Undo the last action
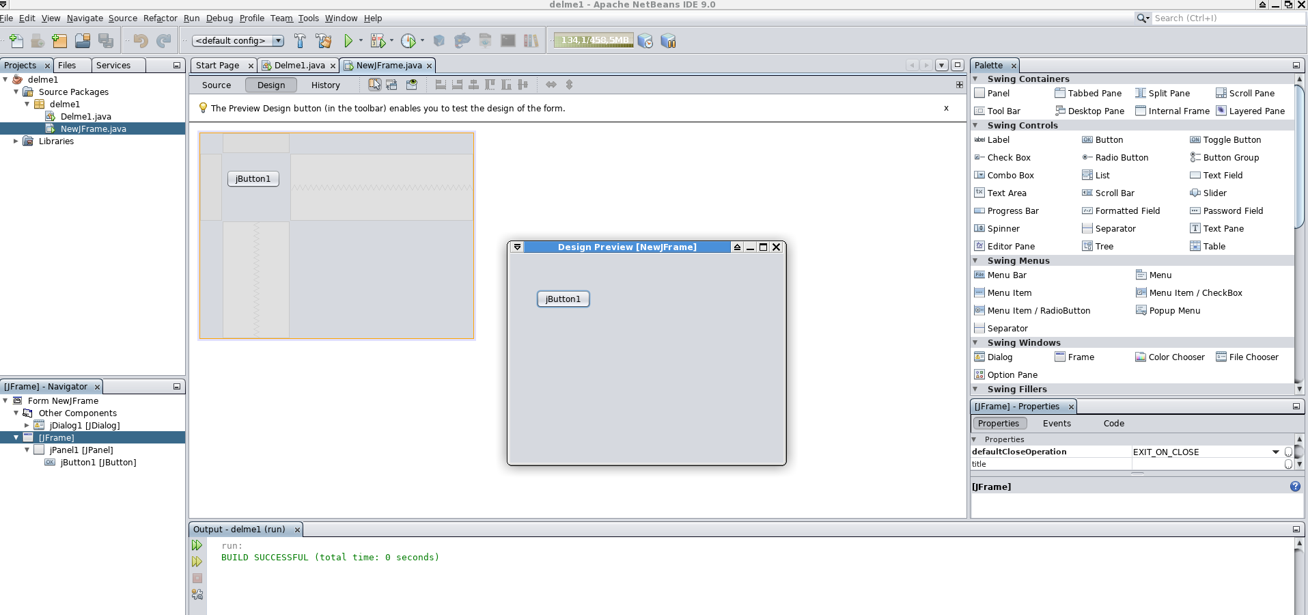 [x=141, y=41]
